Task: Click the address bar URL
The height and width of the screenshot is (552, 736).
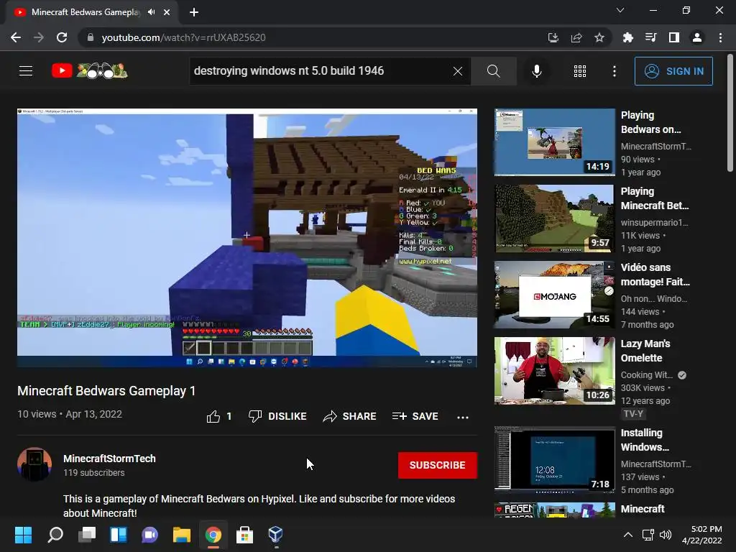Action: pos(183,37)
